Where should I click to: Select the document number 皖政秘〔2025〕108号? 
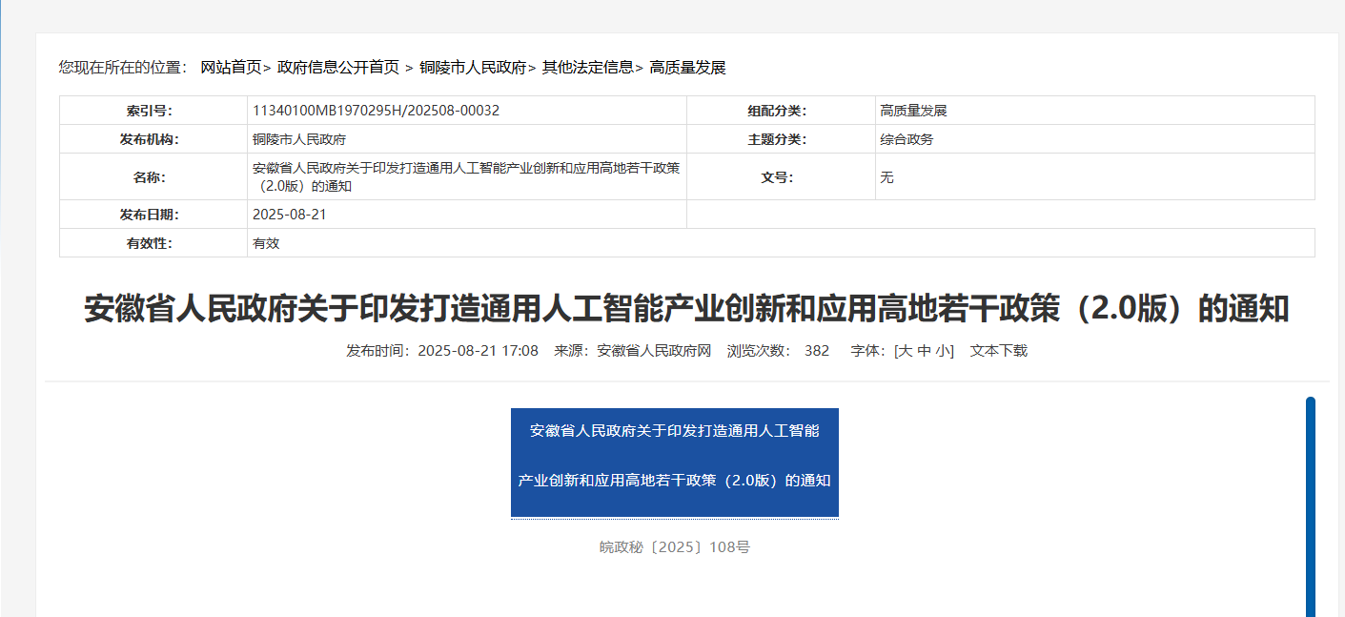click(672, 546)
